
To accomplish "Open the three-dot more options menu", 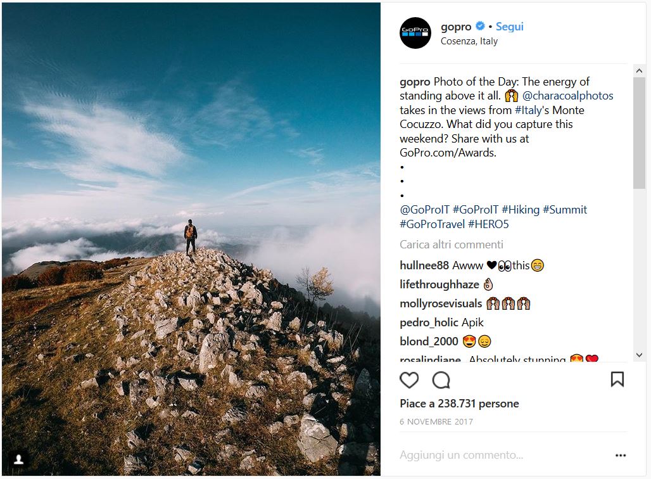I will 621,455.
